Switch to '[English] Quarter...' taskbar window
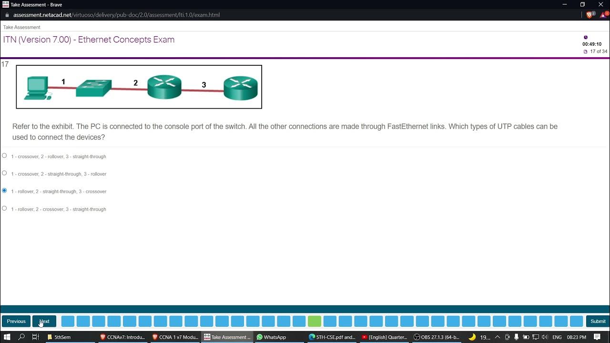 [384, 337]
